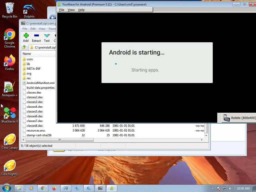Select classes6.dex file

[x=34, y=116]
